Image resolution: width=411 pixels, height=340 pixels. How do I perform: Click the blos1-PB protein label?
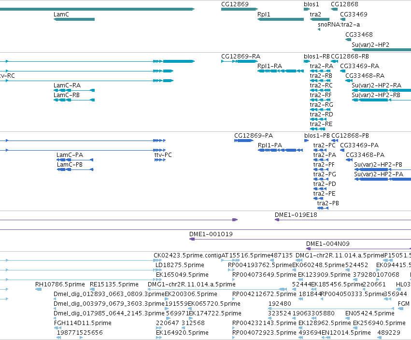click(317, 136)
